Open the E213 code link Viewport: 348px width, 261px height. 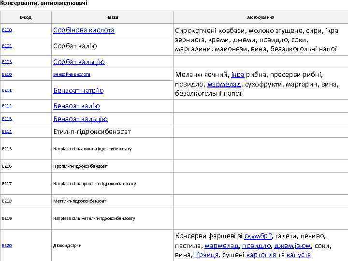click(7, 119)
